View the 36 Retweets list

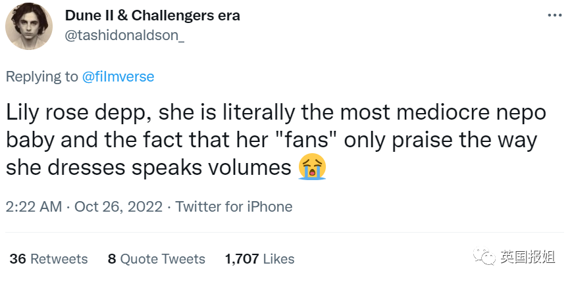(49, 259)
